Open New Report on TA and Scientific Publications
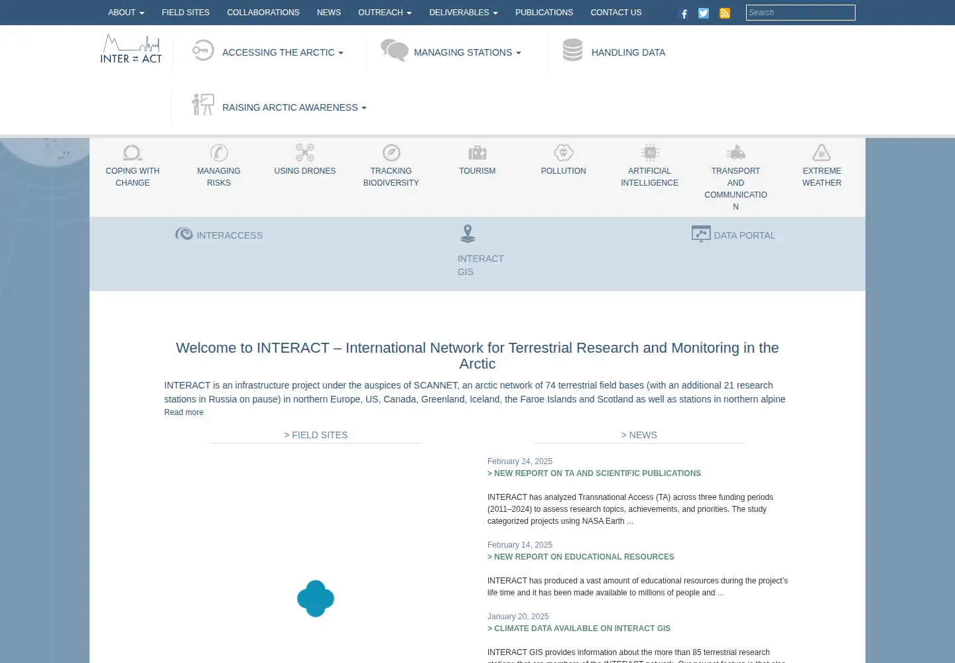The width and height of the screenshot is (955, 663). tap(594, 473)
